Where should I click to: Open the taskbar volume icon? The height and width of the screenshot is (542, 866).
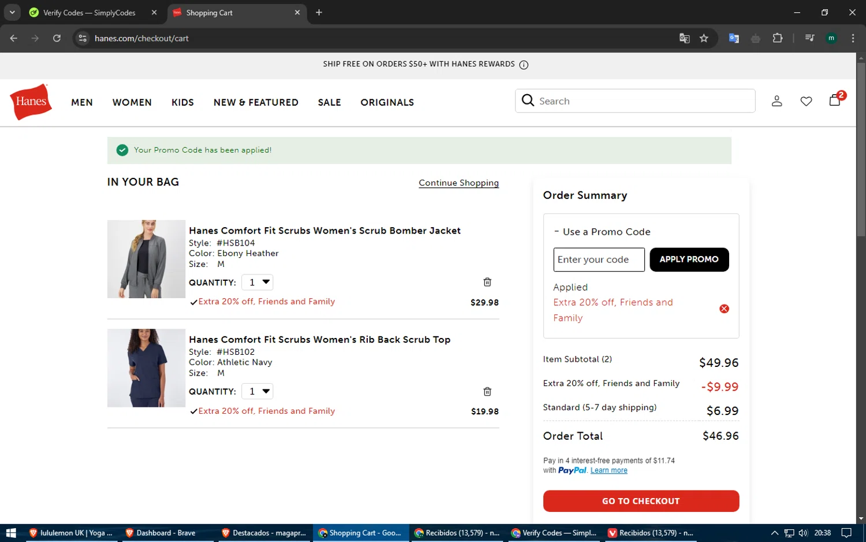coord(803,533)
